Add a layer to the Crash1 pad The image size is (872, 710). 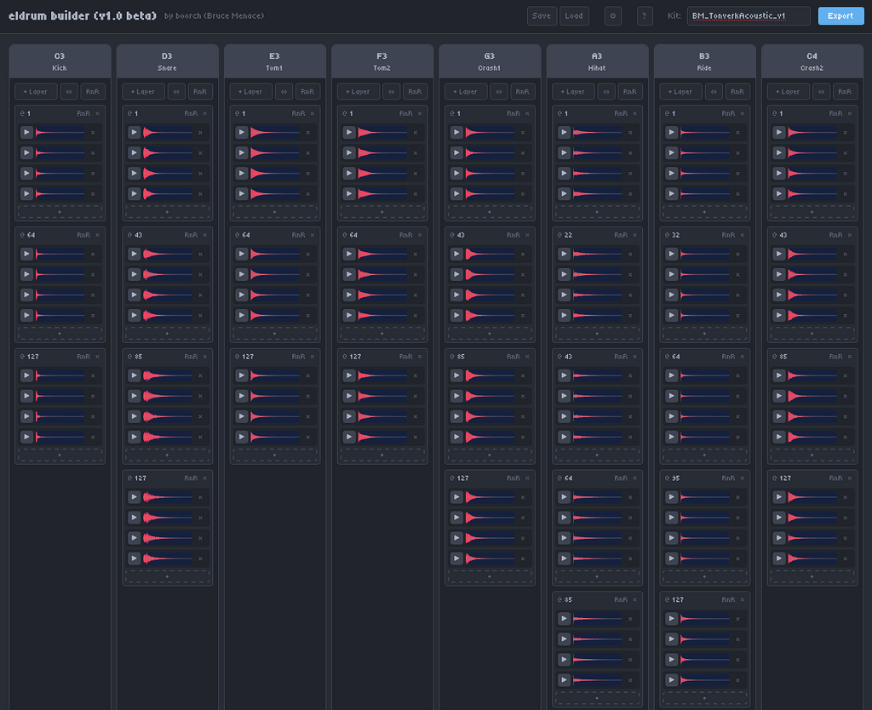[466, 92]
